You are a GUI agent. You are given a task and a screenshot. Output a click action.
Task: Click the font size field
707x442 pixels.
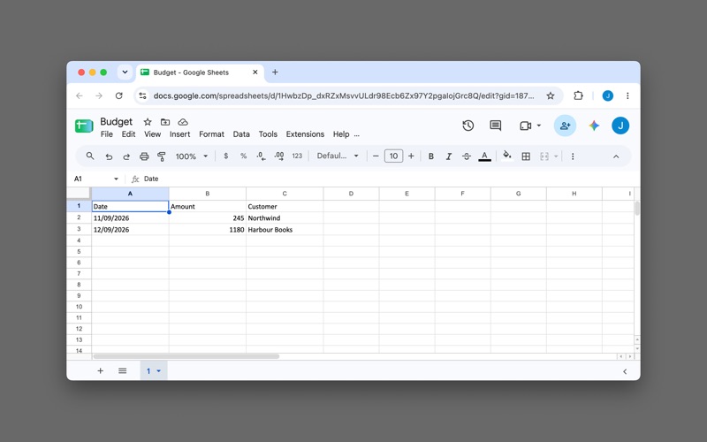pyautogui.click(x=393, y=156)
